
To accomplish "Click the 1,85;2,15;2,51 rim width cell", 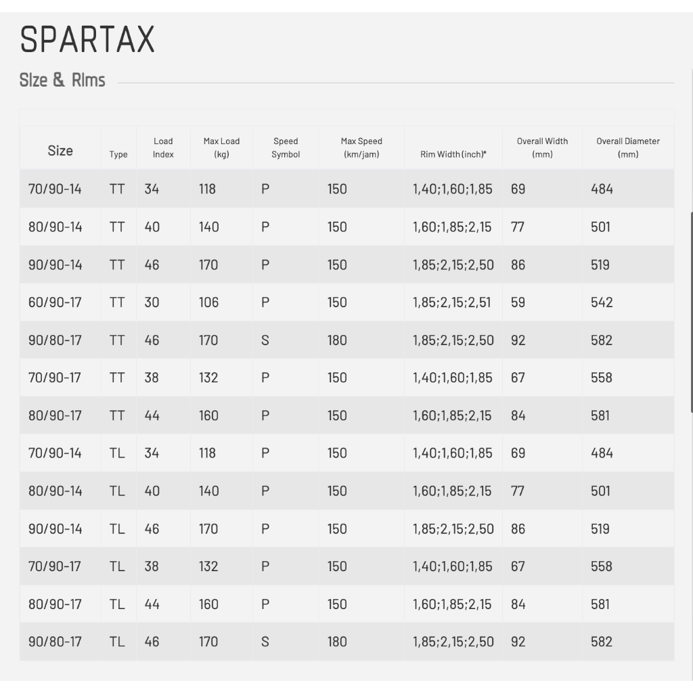I will pos(452,303).
